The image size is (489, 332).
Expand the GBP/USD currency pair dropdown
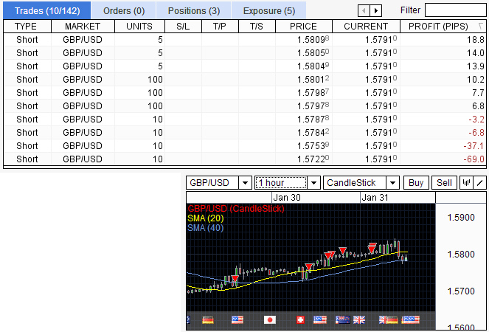(244, 183)
